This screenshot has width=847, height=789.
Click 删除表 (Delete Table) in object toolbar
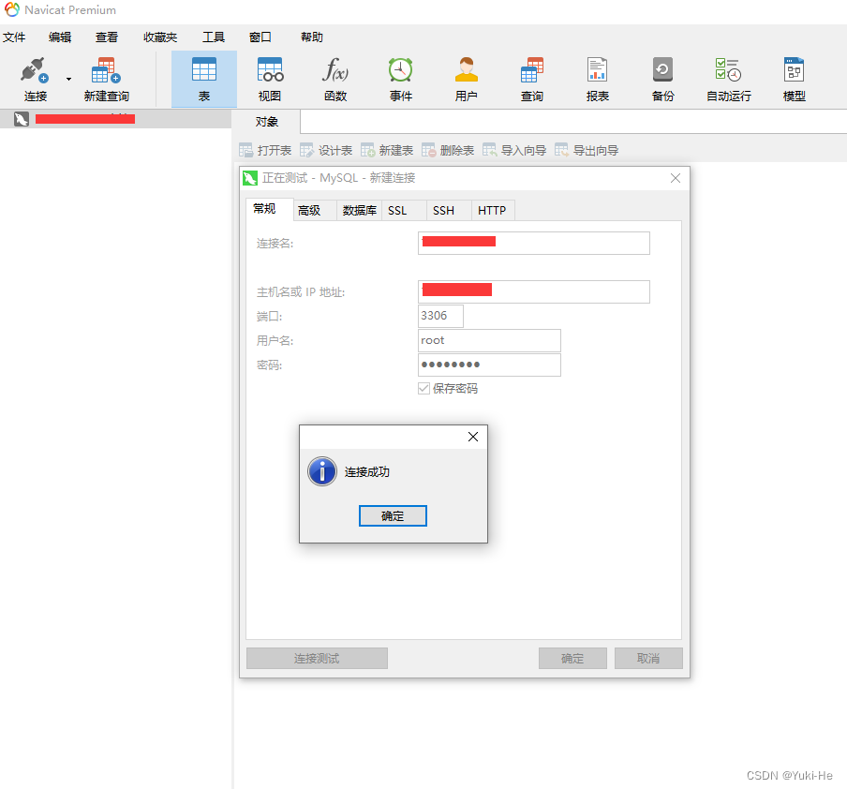(x=448, y=150)
